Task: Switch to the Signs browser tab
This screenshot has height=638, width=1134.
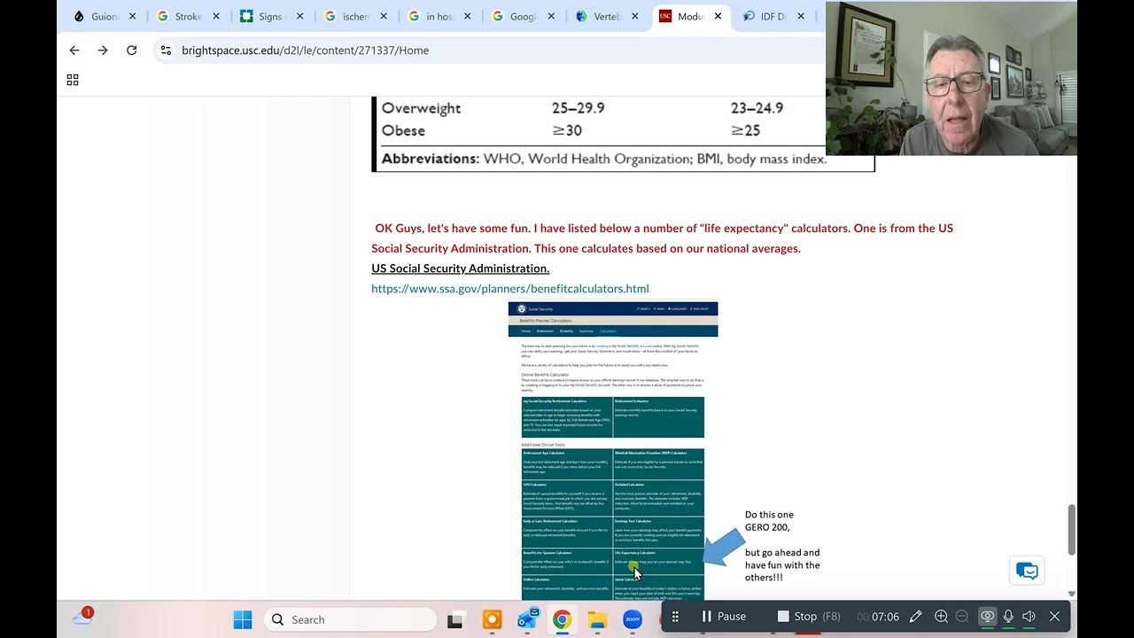Action: (x=272, y=16)
